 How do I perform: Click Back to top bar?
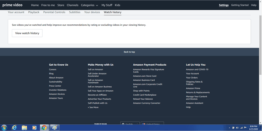click(x=129, y=52)
